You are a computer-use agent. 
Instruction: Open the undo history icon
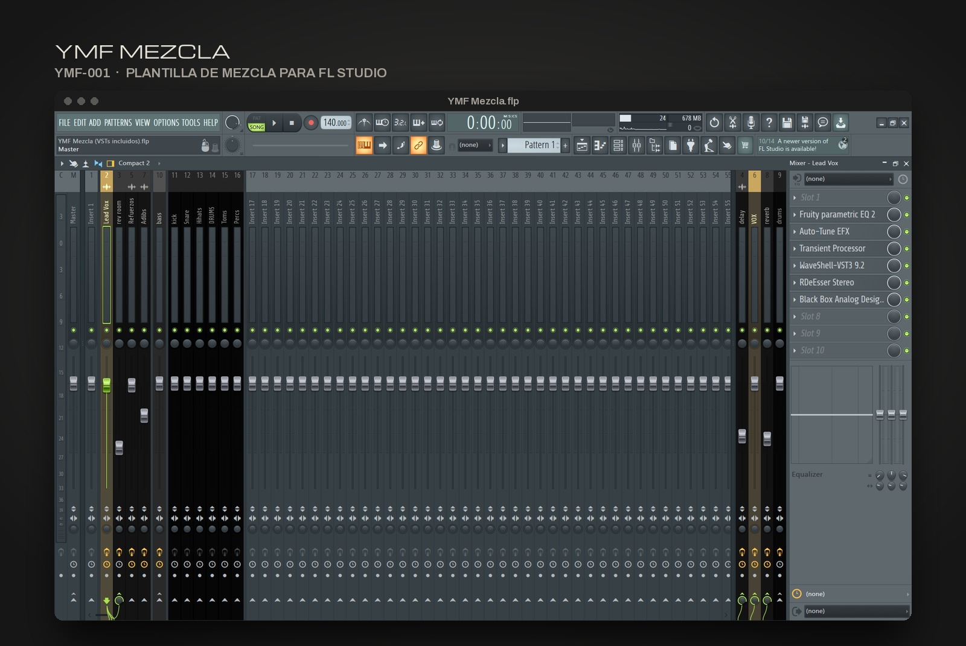pyautogui.click(x=714, y=123)
